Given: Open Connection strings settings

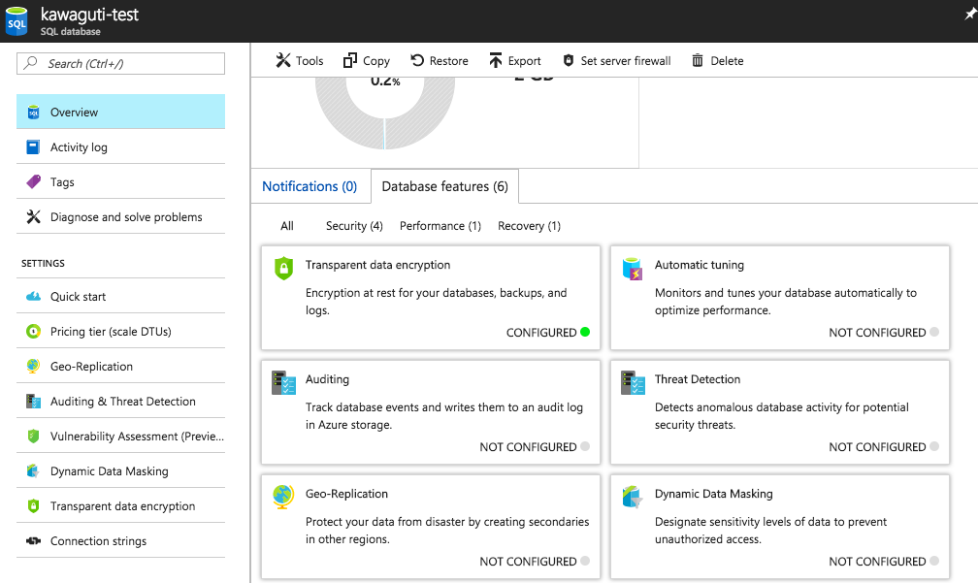Looking at the screenshot, I should tap(120, 540).
